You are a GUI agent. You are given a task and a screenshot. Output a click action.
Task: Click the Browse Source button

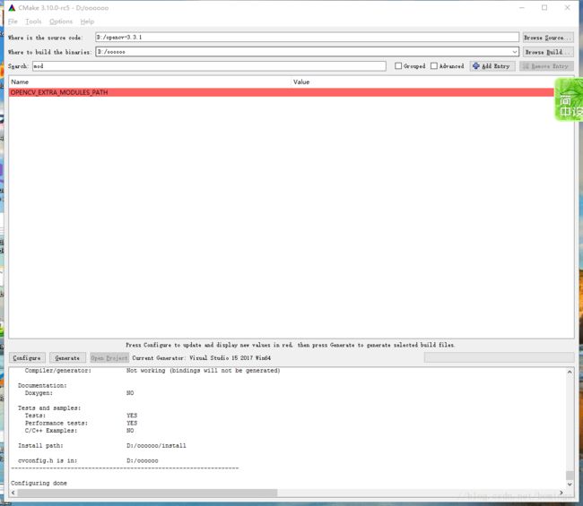(x=548, y=38)
